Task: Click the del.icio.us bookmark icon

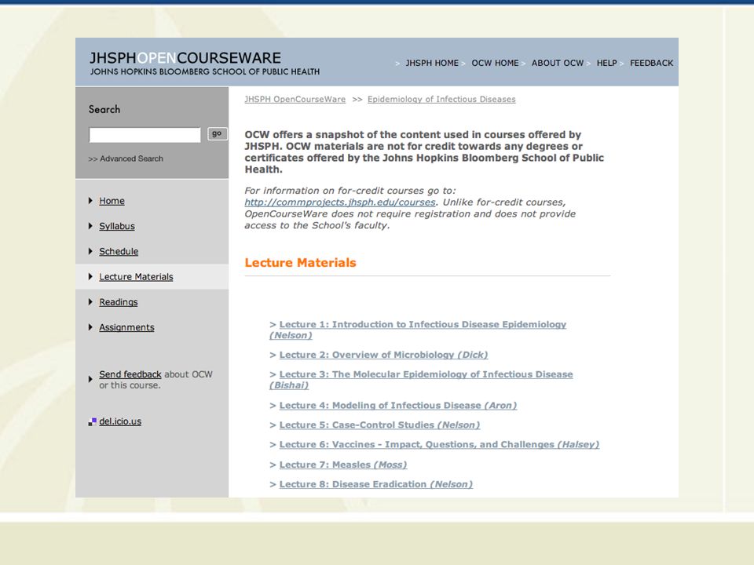Action: pos(93,422)
